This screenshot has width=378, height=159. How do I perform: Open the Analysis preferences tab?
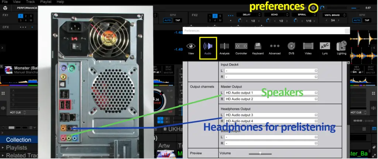[x=224, y=48]
